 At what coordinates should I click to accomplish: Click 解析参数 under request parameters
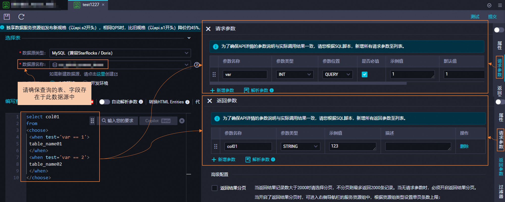[257, 90]
